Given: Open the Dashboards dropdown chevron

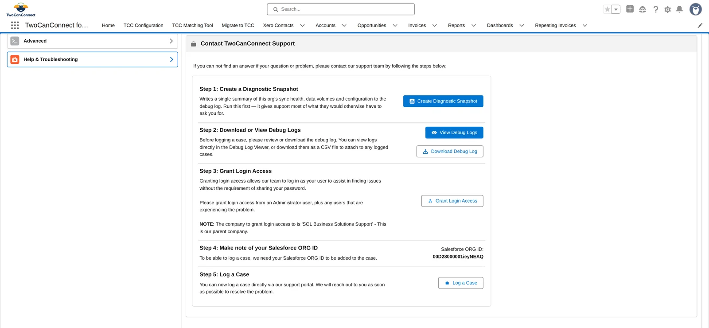Looking at the screenshot, I should click(522, 25).
